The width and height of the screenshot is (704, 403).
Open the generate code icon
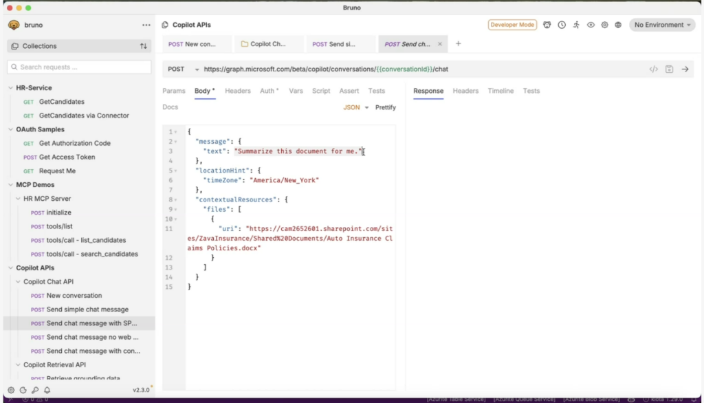tap(653, 69)
